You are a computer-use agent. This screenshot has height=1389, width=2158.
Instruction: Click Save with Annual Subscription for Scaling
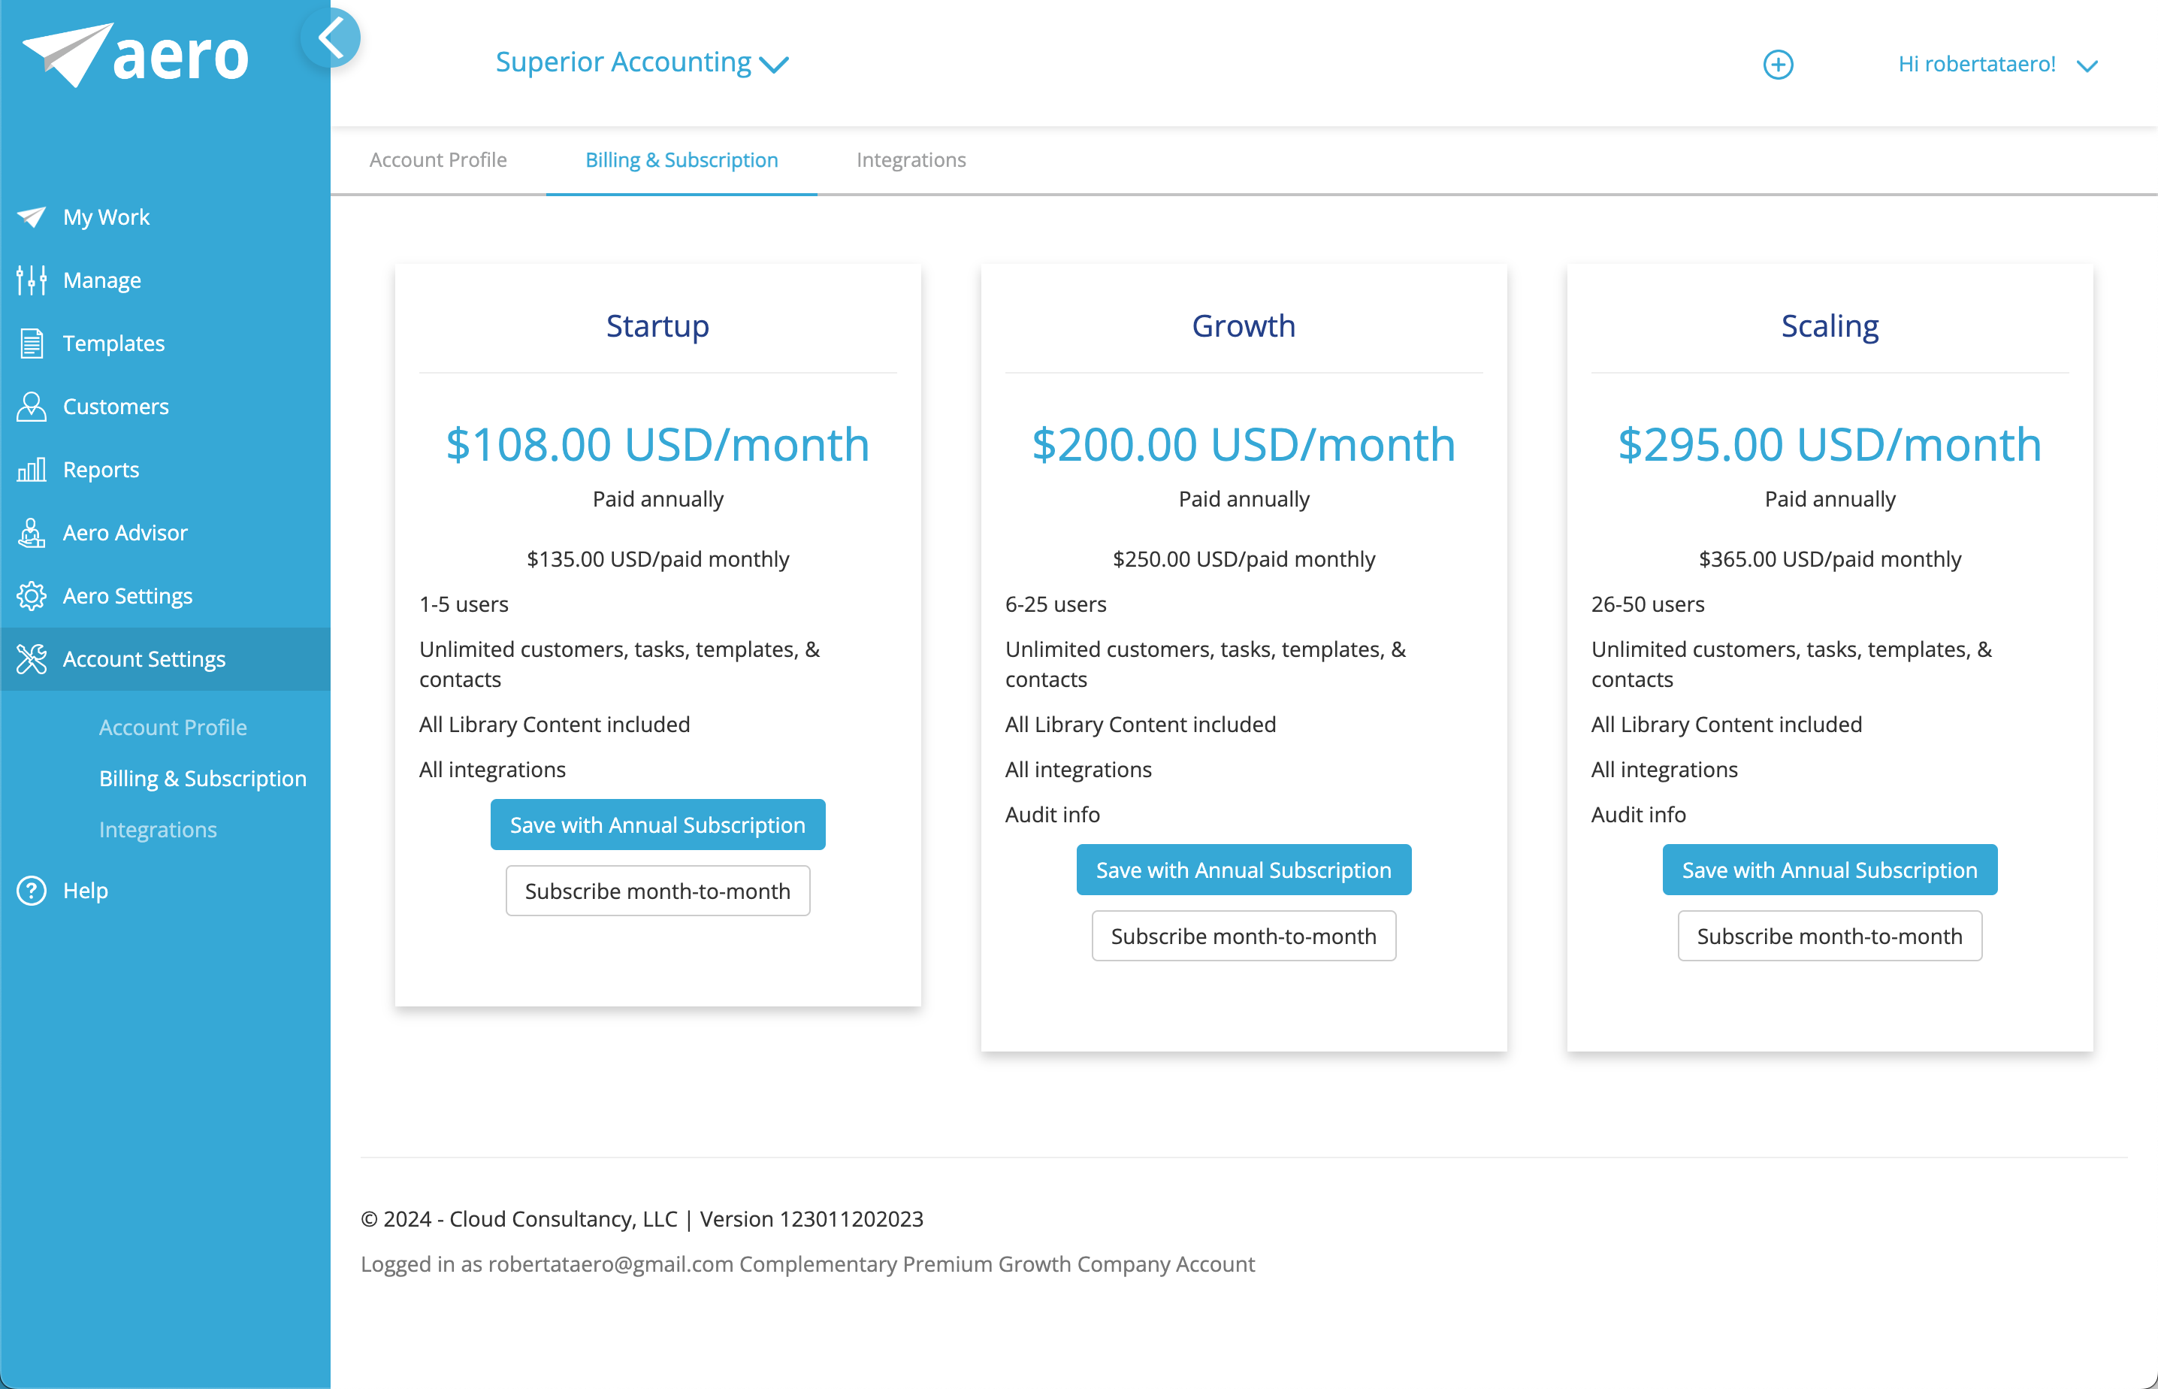1829,870
